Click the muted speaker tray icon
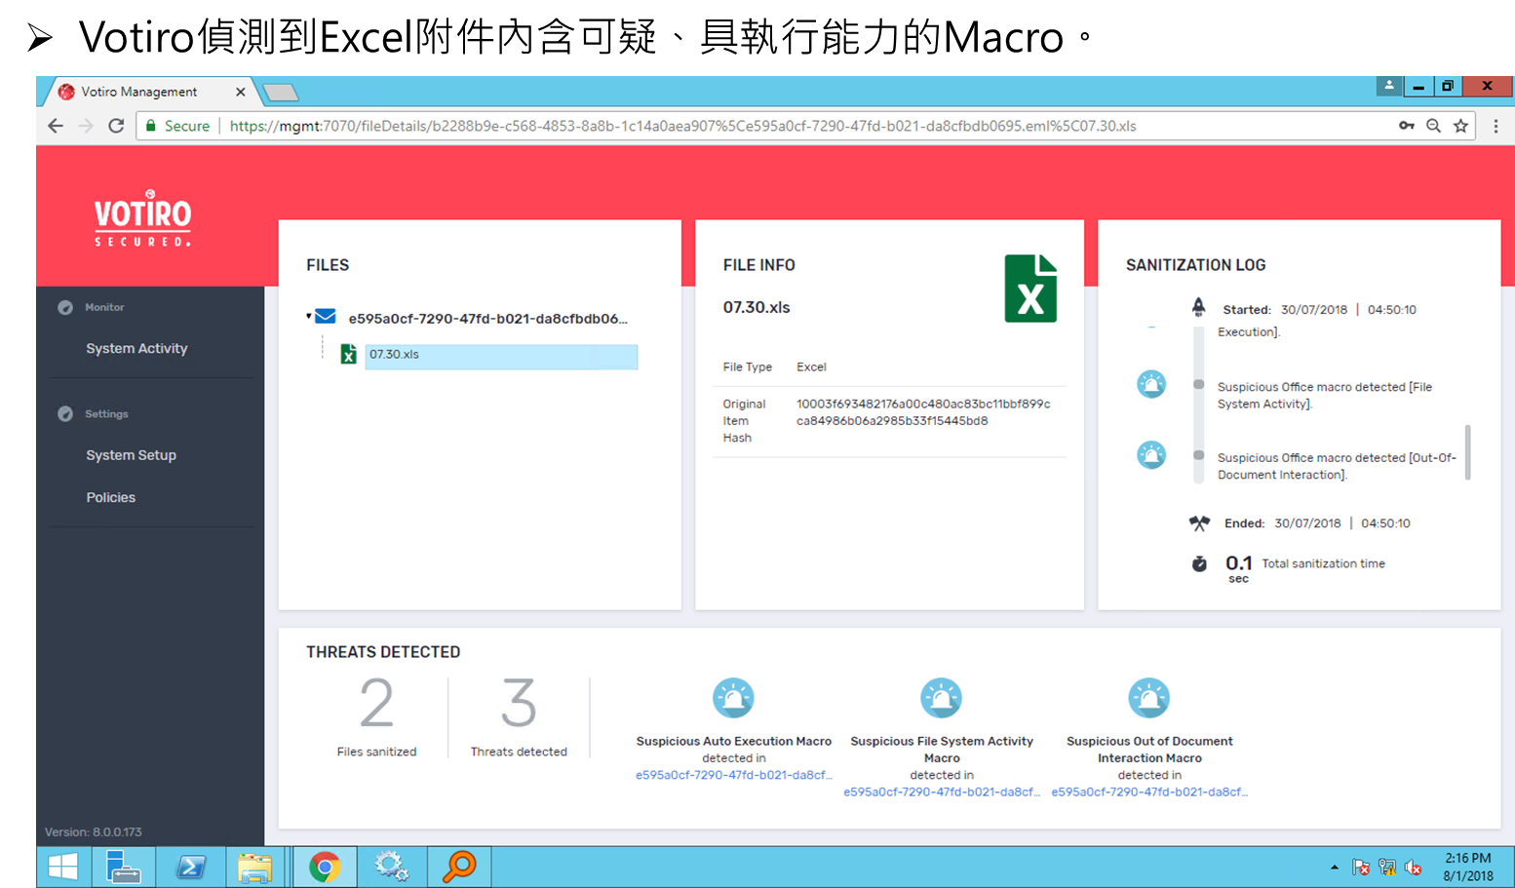The height and width of the screenshot is (888, 1515). [x=1413, y=868]
